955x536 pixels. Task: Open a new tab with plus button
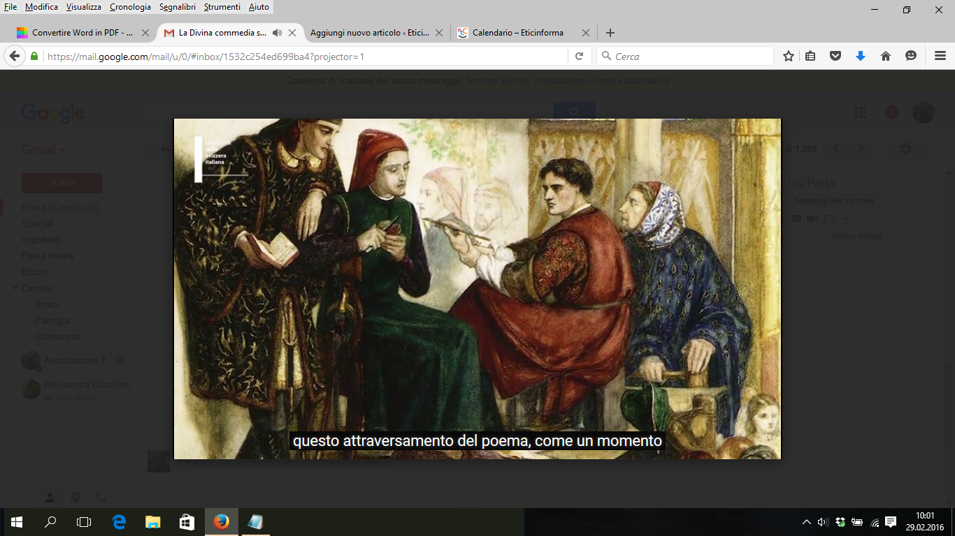point(610,33)
